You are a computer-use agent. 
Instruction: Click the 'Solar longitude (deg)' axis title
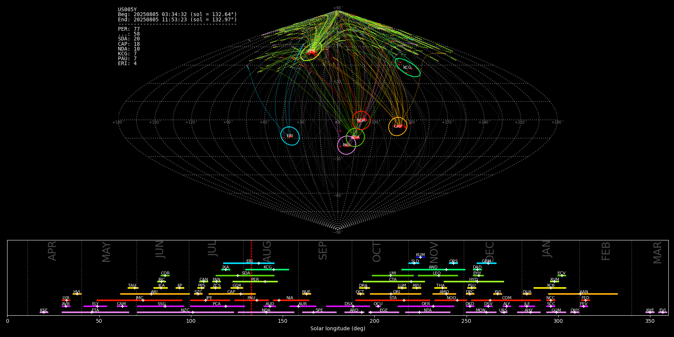338,329
